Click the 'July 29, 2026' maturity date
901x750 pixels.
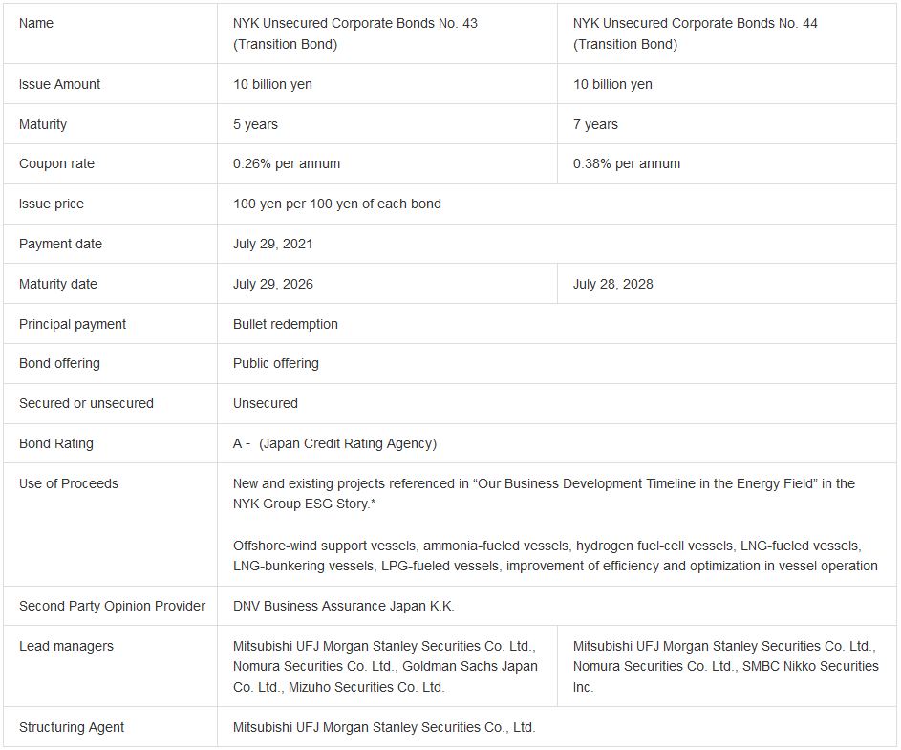[272, 284]
